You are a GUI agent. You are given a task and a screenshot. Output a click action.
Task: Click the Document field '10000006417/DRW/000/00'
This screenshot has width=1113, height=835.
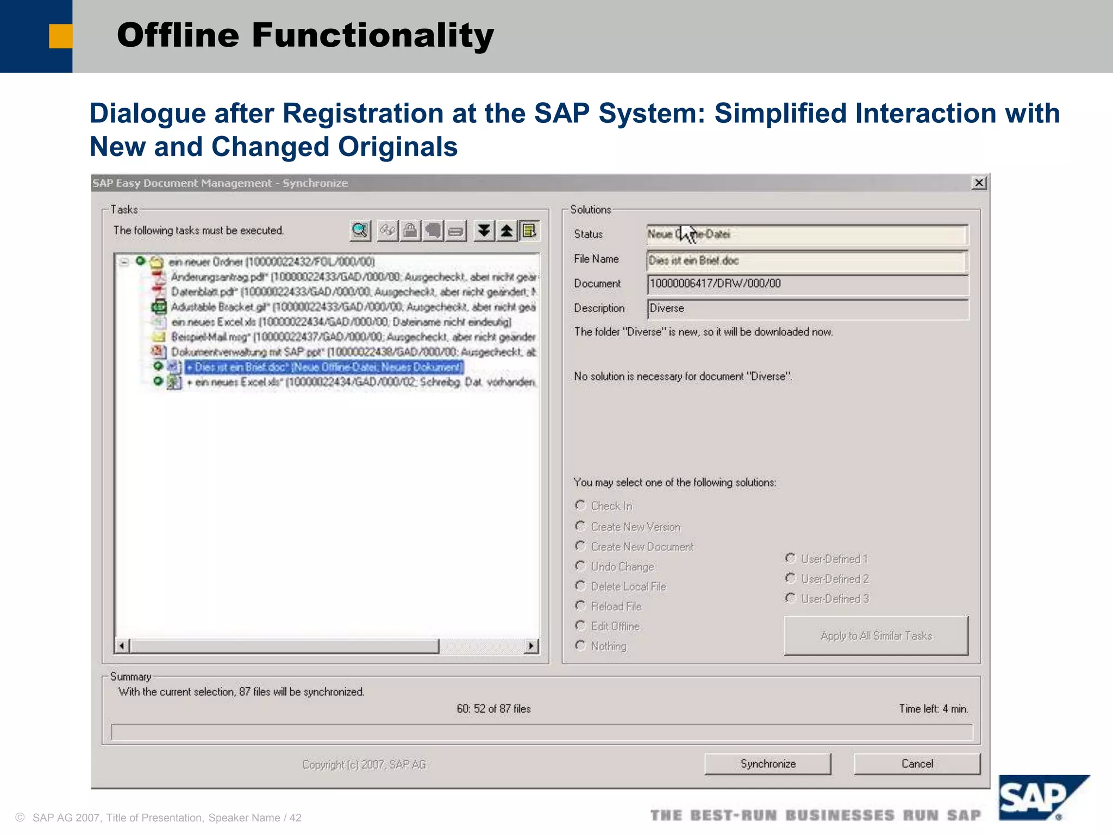(x=808, y=284)
